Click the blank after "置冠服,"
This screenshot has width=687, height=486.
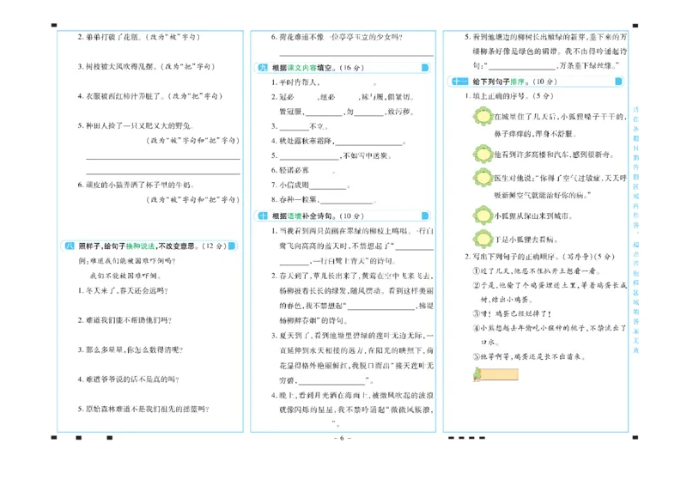tap(324, 112)
